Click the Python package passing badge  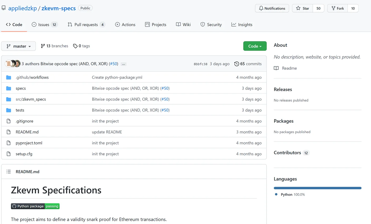pyautogui.click(x=35, y=206)
